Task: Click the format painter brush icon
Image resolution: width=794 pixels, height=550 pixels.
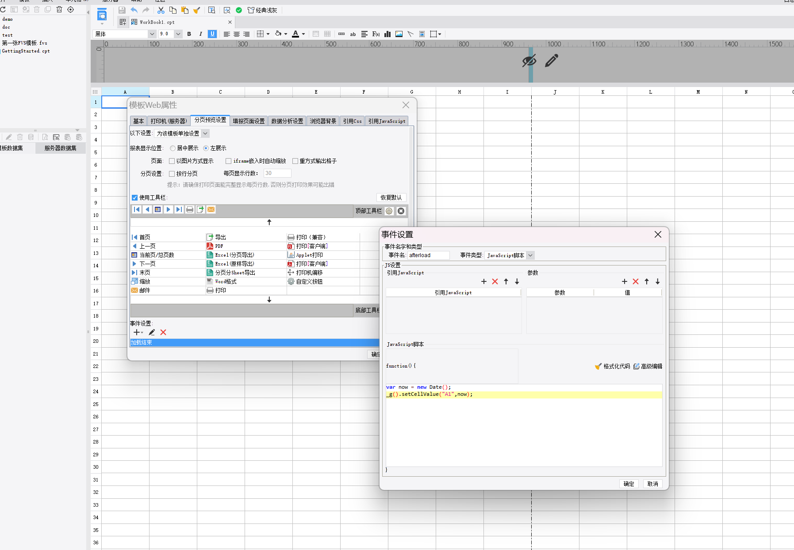Action: [197, 10]
